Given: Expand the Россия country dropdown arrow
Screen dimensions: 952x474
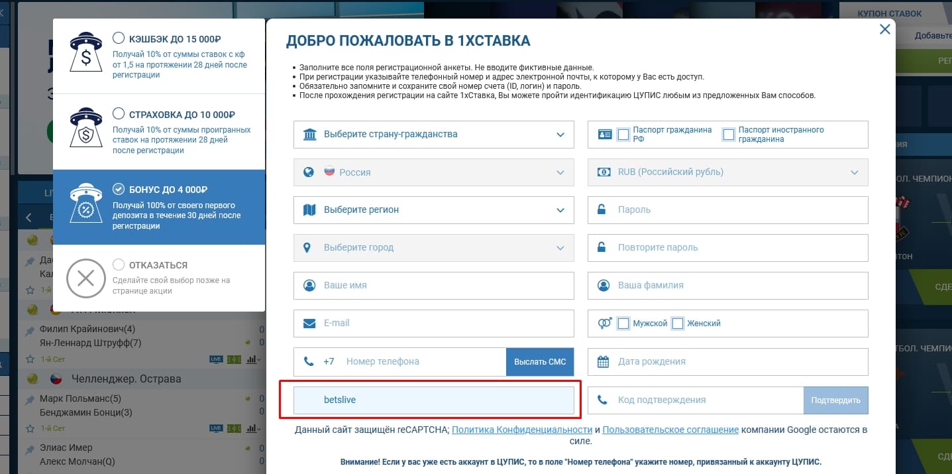Looking at the screenshot, I should pyautogui.click(x=561, y=172).
